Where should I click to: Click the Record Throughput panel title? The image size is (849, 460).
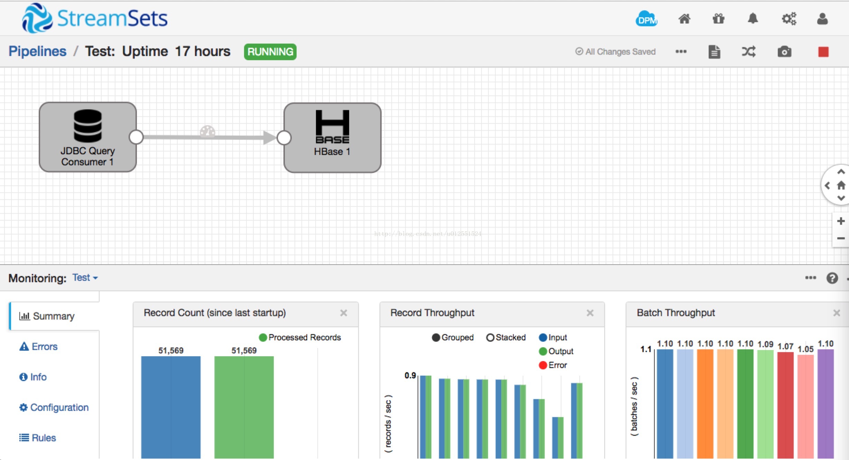click(432, 313)
